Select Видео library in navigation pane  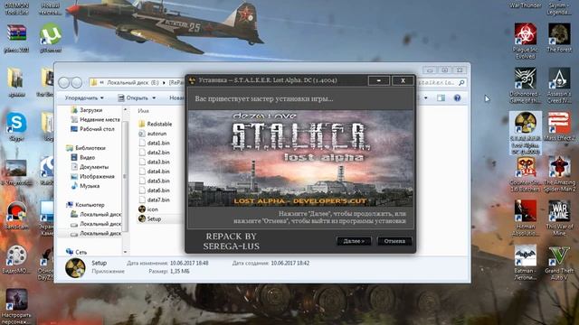(83, 157)
